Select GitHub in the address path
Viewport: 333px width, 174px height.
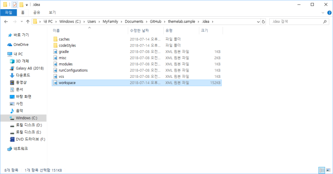pos(156,22)
